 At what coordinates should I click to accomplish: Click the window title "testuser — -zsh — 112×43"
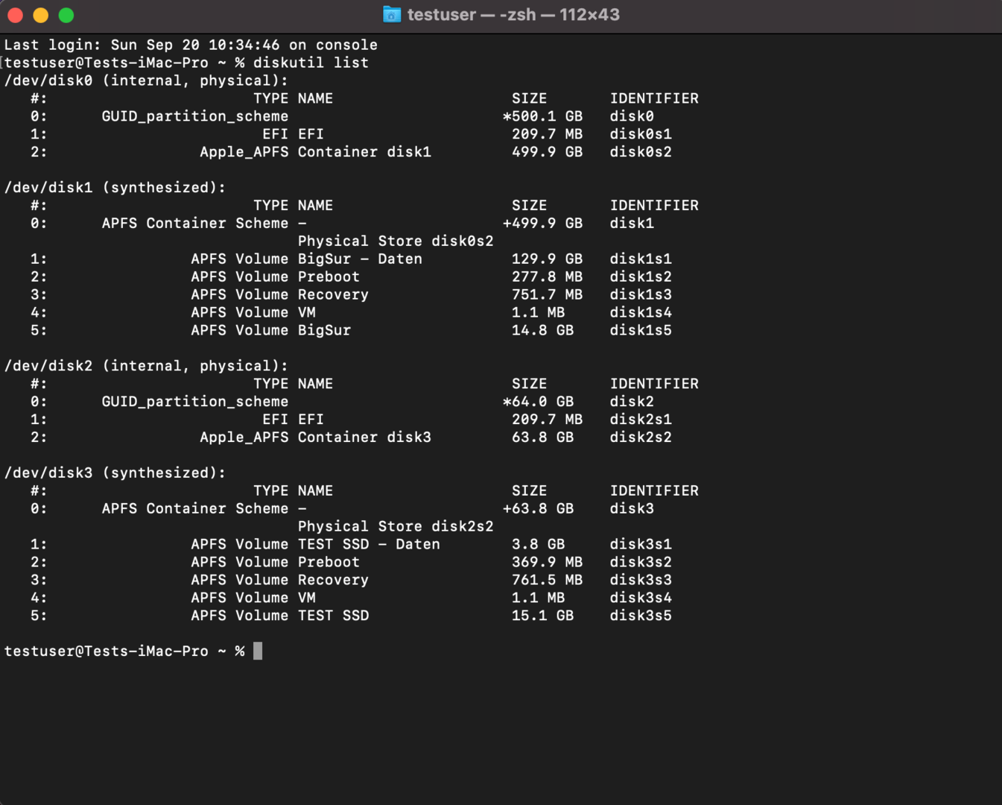pos(513,14)
